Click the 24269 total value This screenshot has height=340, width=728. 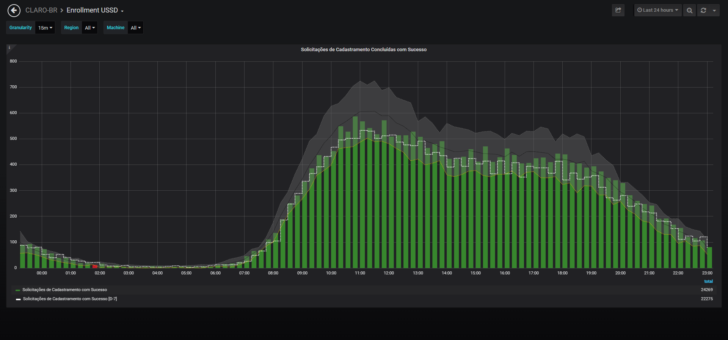pos(707,290)
